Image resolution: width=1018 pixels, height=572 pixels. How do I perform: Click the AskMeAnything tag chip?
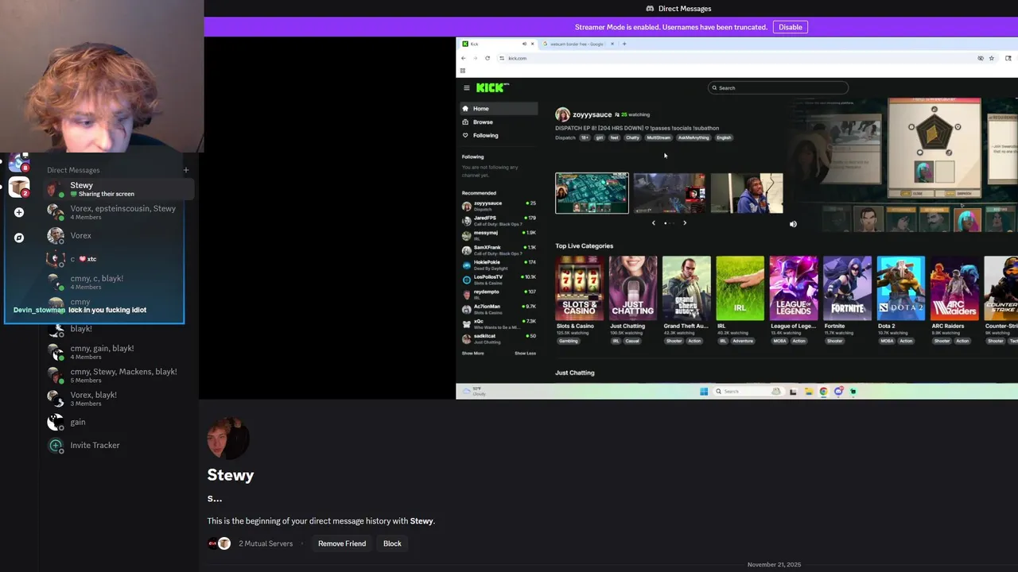click(694, 137)
